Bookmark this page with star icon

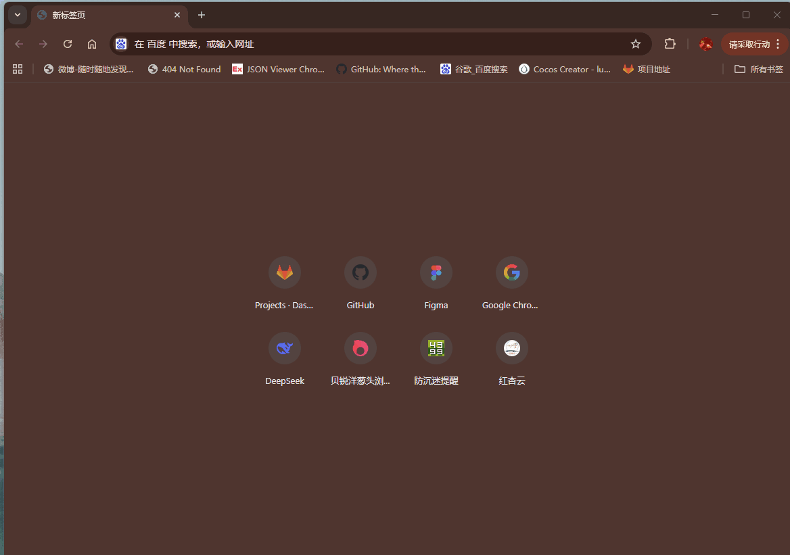(x=636, y=45)
